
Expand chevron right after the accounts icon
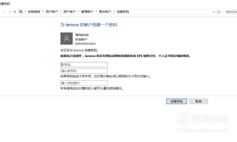[25, 12]
